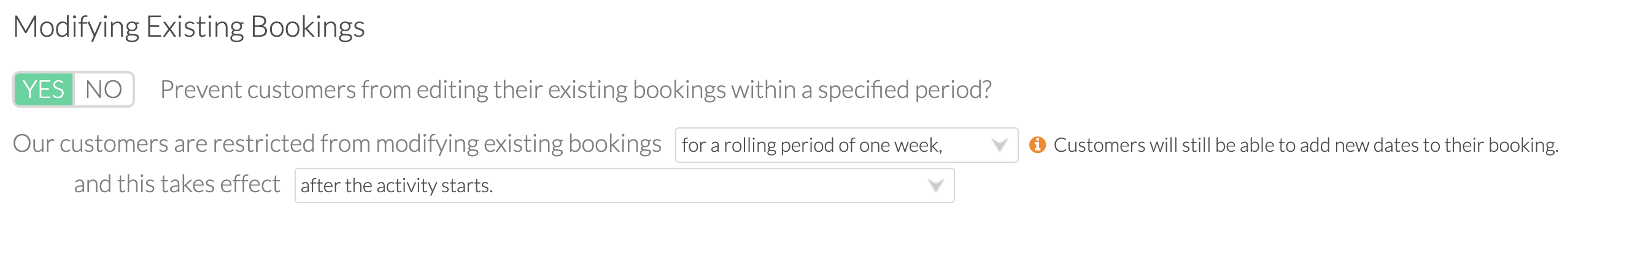The image size is (1635, 273).
Task: Click the 'Customers will still be able' note
Action: click(1306, 145)
